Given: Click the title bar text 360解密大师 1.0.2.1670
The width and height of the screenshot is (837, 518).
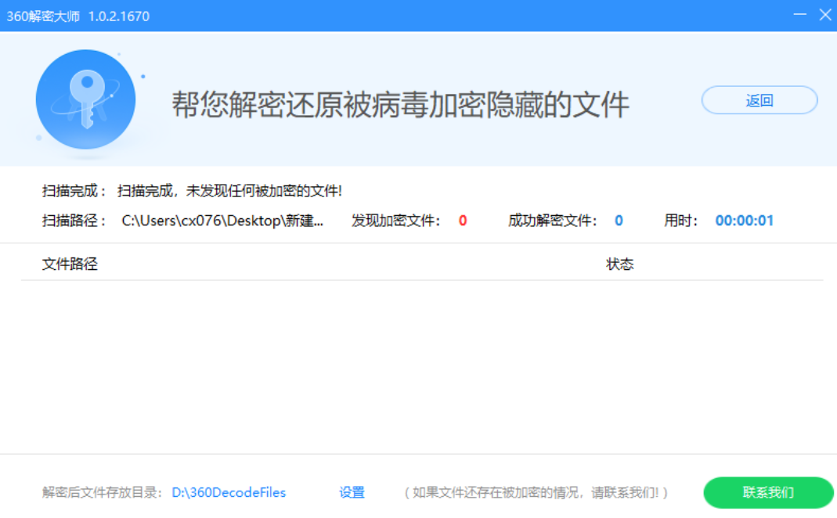Looking at the screenshot, I should (78, 16).
